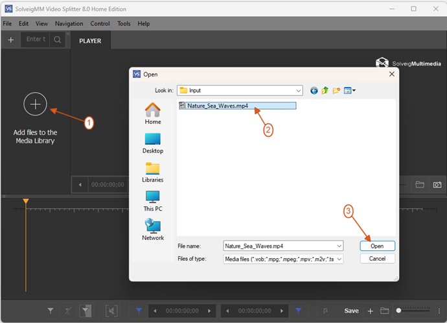Close the Open dialog with X
Viewport: 447px width, 323px height.
[392, 74]
